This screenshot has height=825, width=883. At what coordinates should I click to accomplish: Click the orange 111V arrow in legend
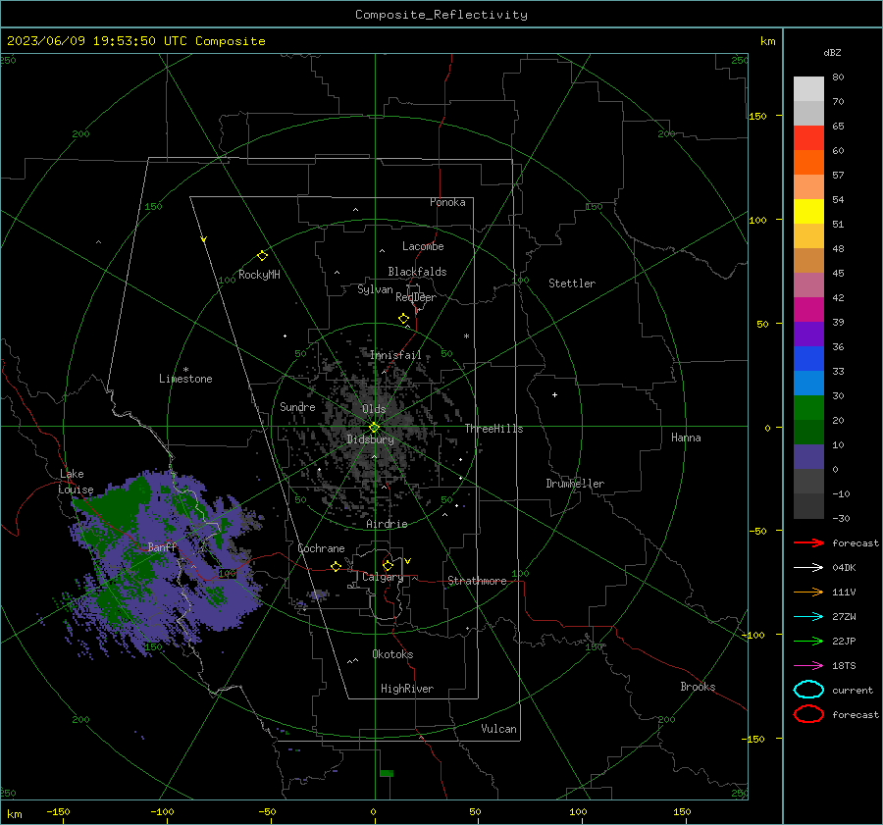(x=808, y=592)
